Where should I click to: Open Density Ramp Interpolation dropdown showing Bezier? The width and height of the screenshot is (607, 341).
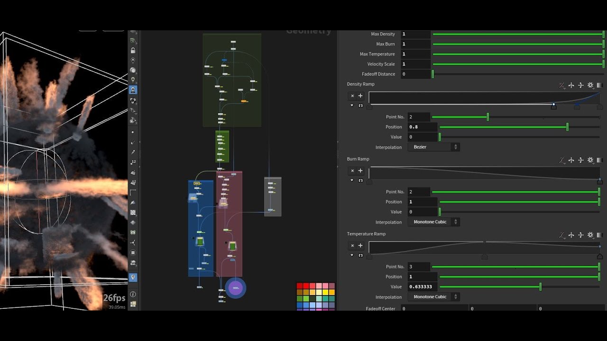click(x=433, y=147)
